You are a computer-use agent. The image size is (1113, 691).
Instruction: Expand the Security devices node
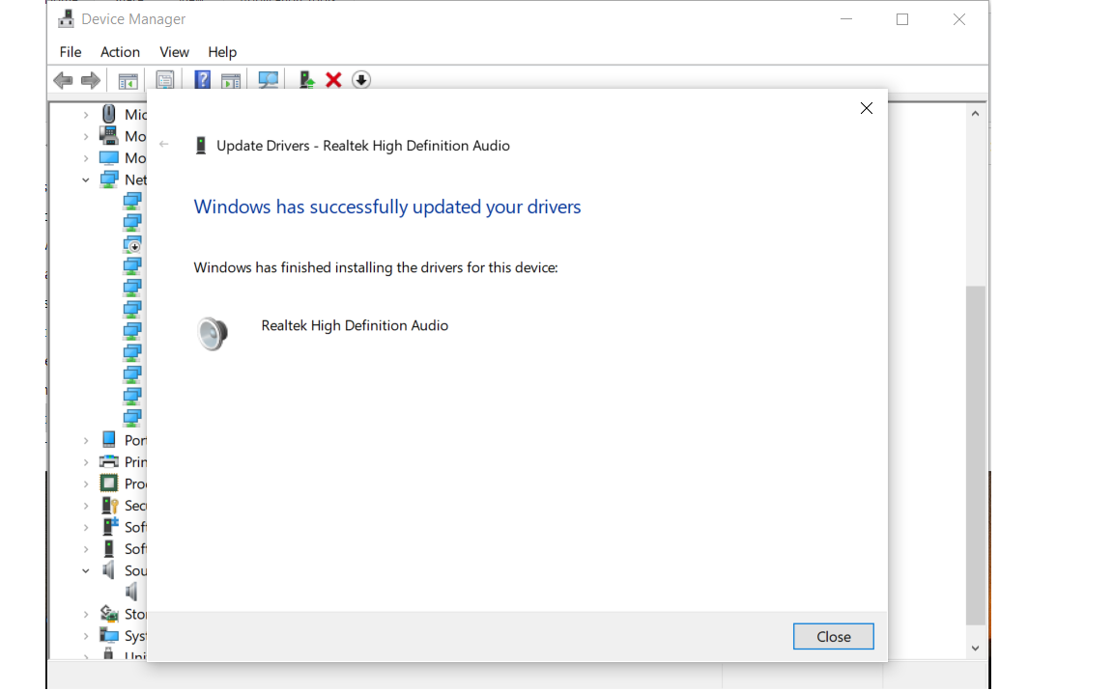coord(86,506)
